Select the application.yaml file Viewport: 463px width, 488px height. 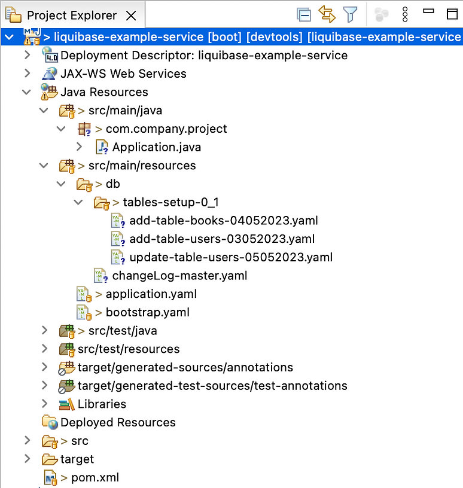click(x=151, y=294)
